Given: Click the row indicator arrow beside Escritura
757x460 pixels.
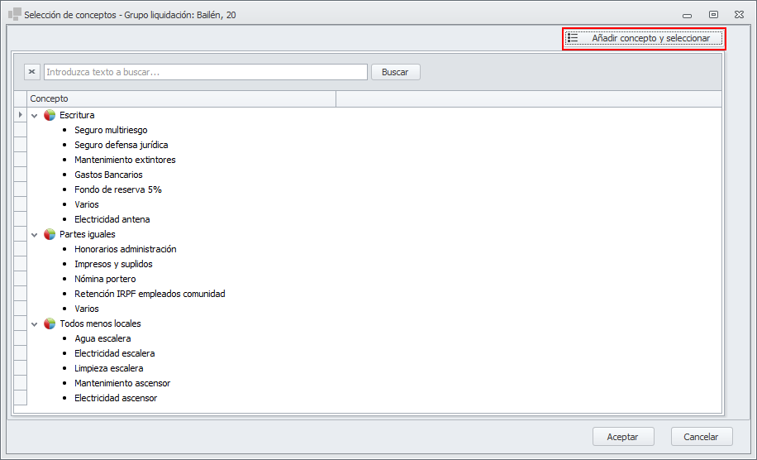Looking at the screenshot, I should [21, 115].
